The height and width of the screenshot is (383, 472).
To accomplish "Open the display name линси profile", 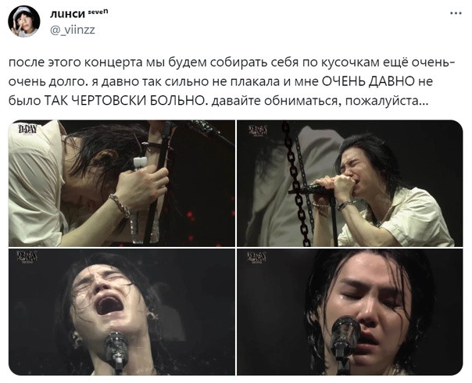I will pyautogui.click(x=67, y=13).
